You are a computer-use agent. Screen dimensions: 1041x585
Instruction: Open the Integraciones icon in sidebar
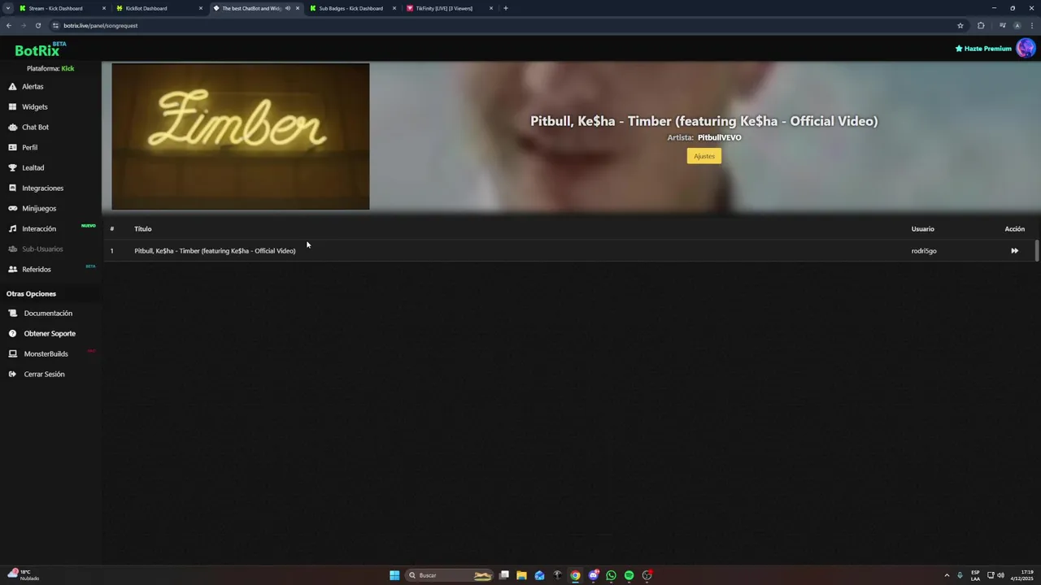click(x=12, y=188)
